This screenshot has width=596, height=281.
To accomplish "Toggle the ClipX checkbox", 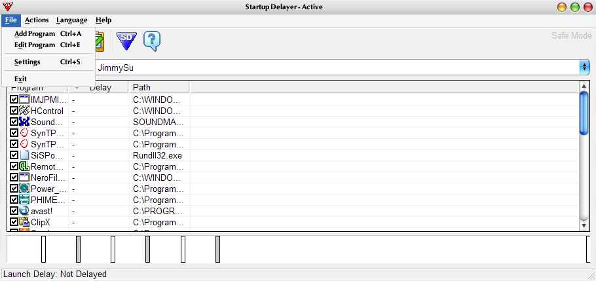I will click(x=14, y=221).
